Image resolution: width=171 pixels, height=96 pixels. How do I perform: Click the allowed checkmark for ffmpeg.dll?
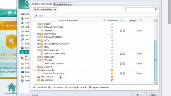pyautogui.click(x=112, y=31)
